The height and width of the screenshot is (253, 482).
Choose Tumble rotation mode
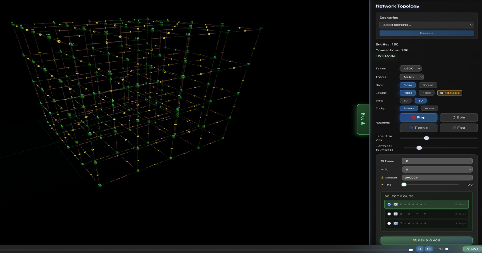418,128
